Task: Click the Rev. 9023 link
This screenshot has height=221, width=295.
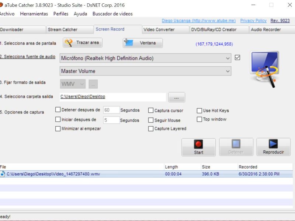Action: pos(280,21)
